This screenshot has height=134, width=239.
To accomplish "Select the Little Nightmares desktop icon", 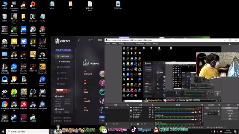I will [4, 94].
